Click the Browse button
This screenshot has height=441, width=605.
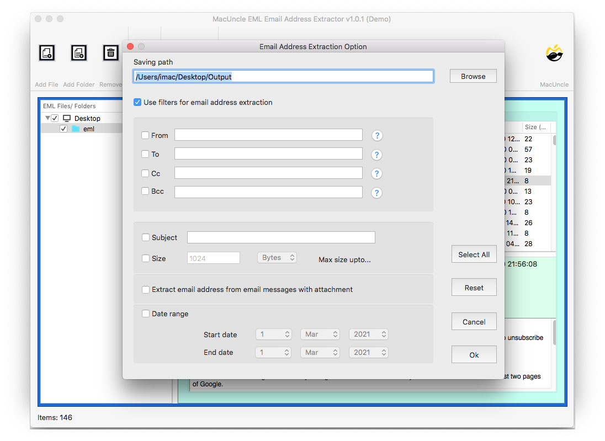[473, 76]
